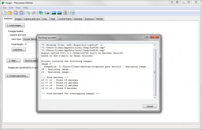Close the Running assistant dialog
The width and height of the screenshot is (202, 130).
click(155, 37)
